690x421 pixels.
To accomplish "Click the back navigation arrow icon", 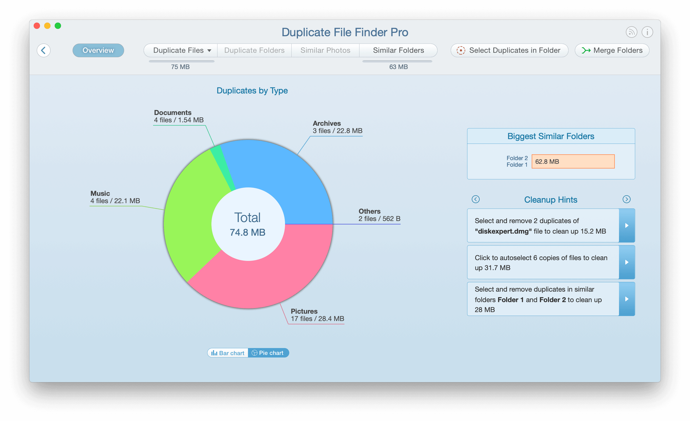I will (x=44, y=50).
